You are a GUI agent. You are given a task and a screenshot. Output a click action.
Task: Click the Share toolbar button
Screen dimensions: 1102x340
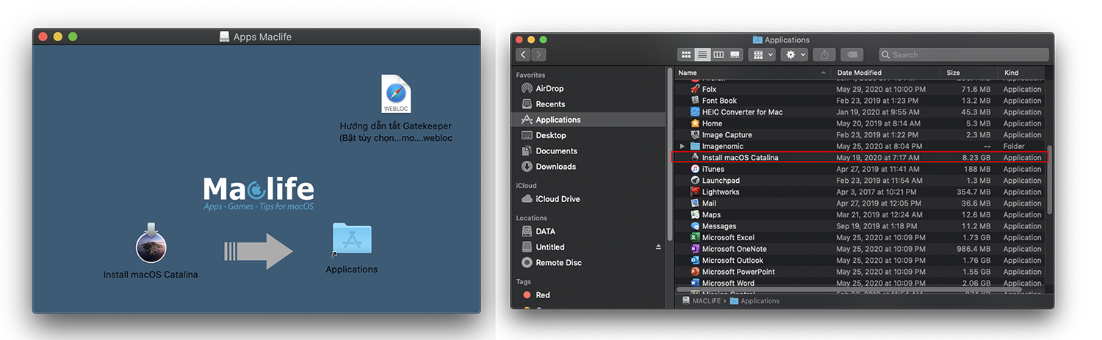click(x=824, y=55)
